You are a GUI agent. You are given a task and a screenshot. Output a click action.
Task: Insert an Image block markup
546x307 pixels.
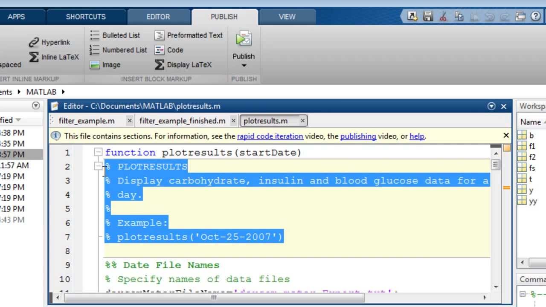pyautogui.click(x=105, y=65)
